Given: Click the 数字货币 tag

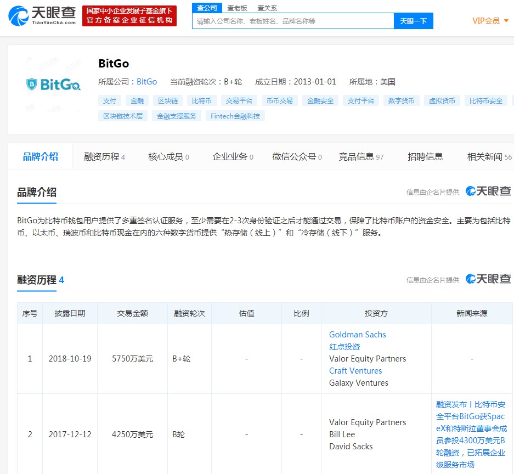Looking at the screenshot, I should (401, 100).
